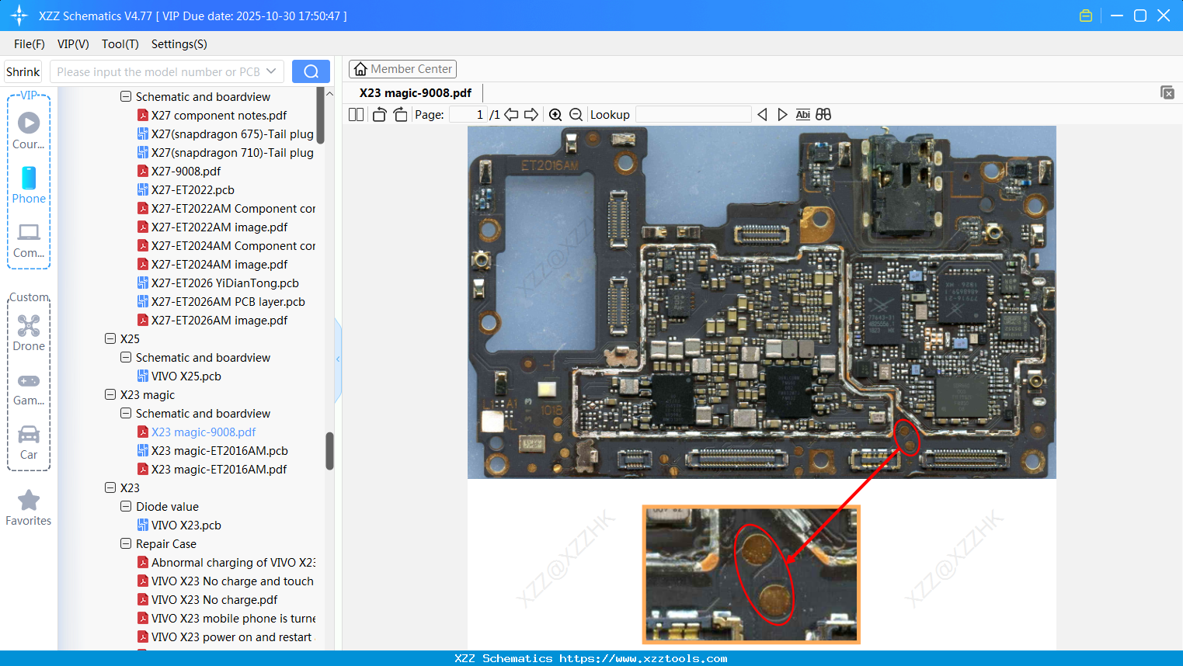The height and width of the screenshot is (666, 1183).
Task: Open the Drone category in sidebar
Action: tap(29, 333)
